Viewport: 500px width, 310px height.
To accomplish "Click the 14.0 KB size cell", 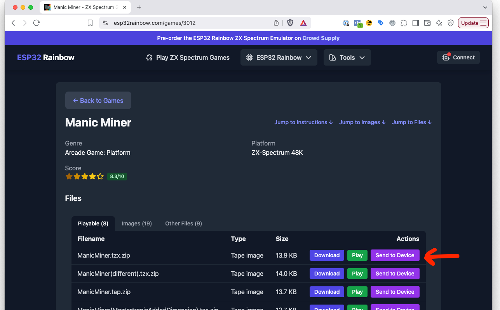I will click(286, 274).
